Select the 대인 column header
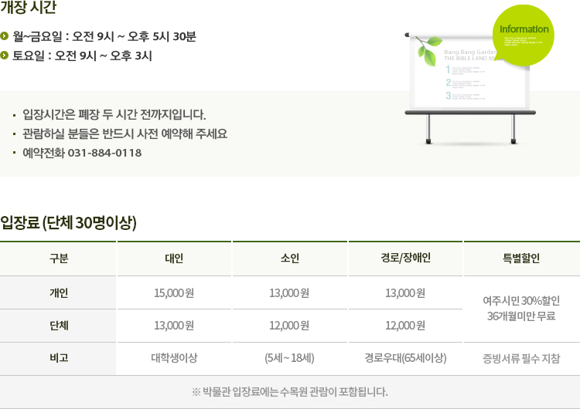The image size is (580, 409). pos(174,259)
